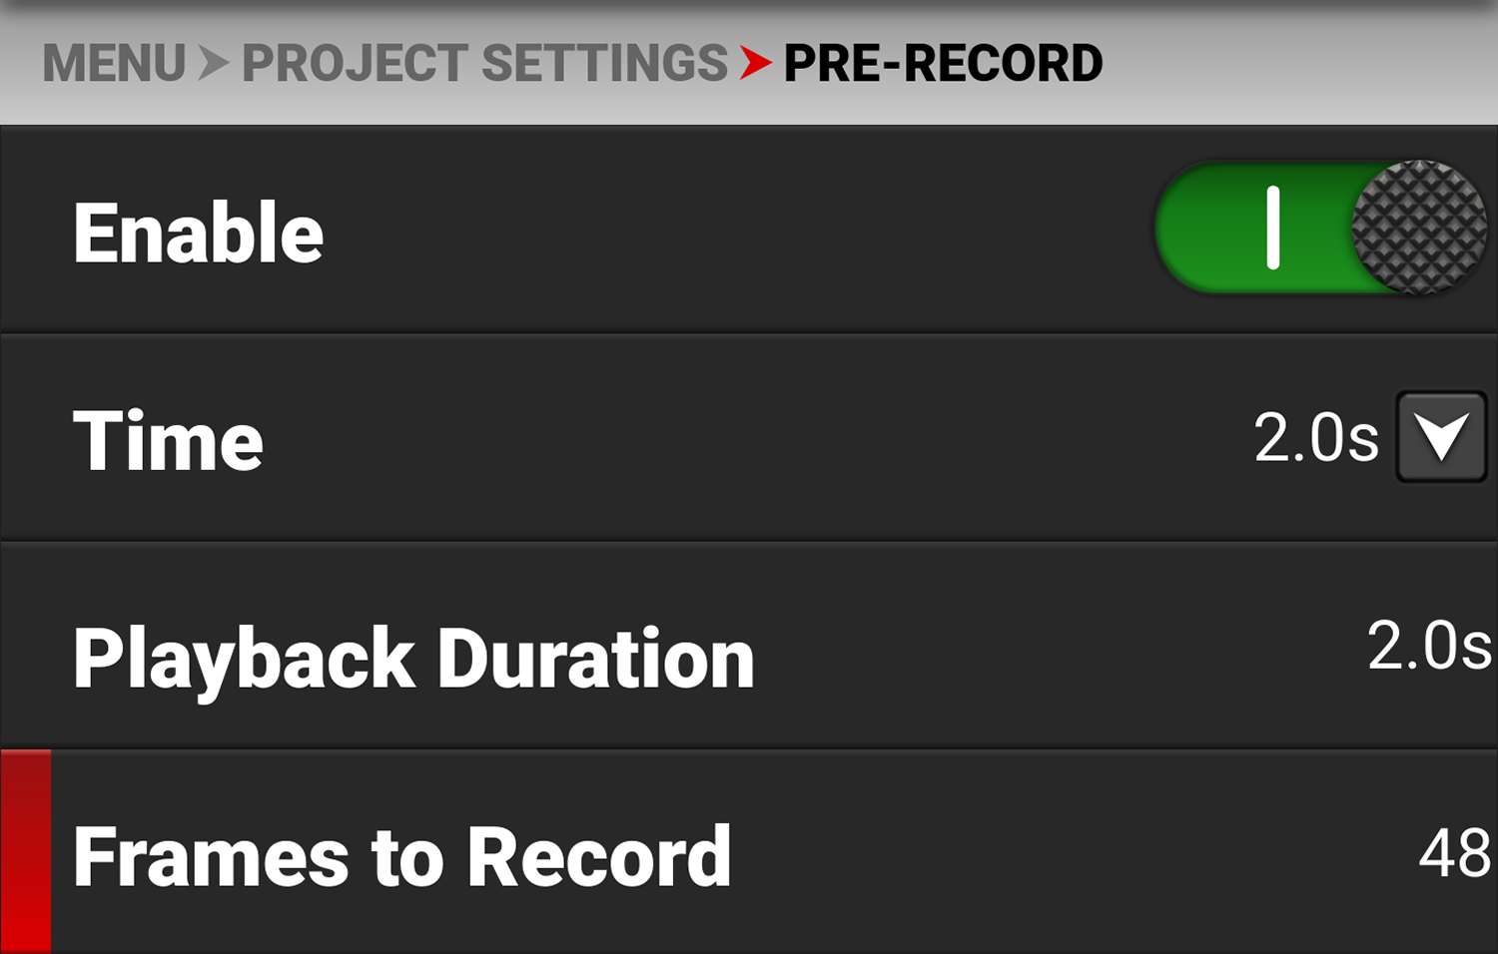Click the gray chevron after MENU
The width and height of the screenshot is (1498, 954).
click(x=213, y=64)
